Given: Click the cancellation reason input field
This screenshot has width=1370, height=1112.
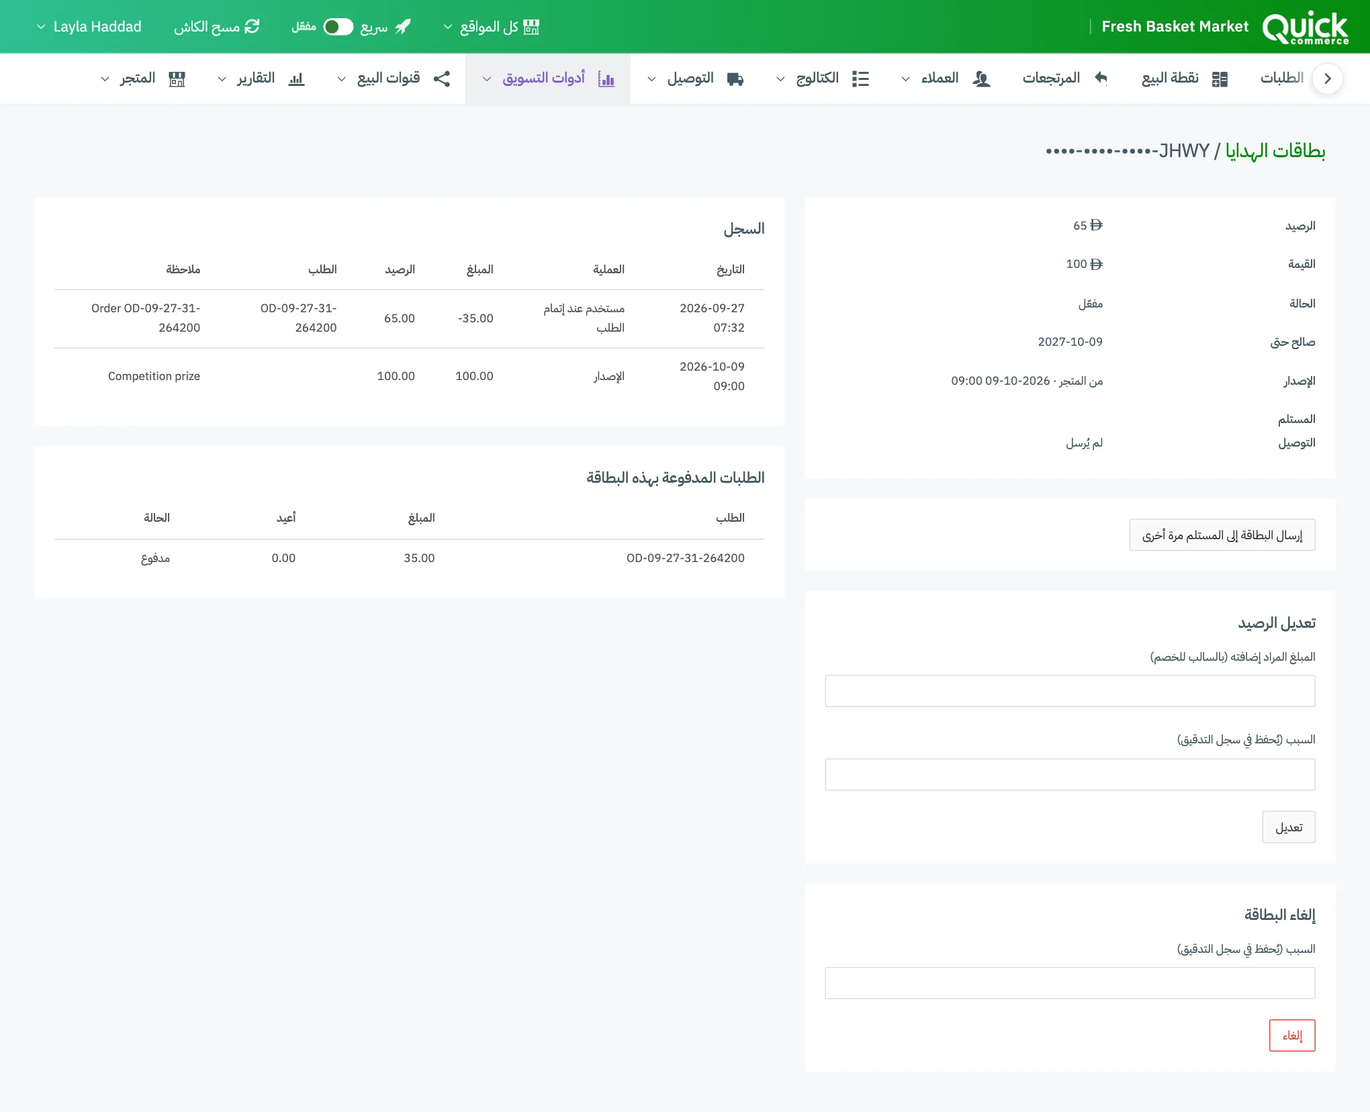Looking at the screenshot, I should tap(1070, 983).
